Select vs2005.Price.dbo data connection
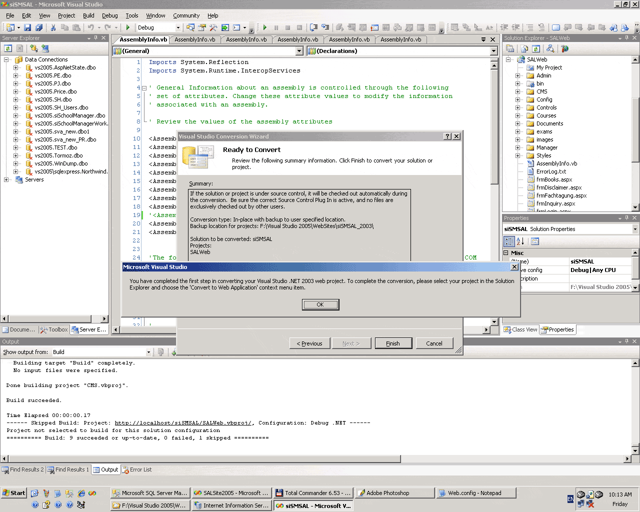640x512 pixels. 55,91
